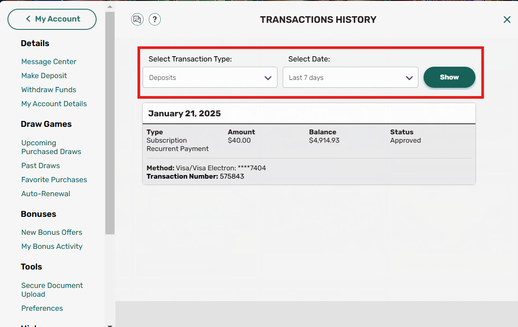Open the Deposits transaction type dropdown
518x327 pixels.
(x=210, y=77)
